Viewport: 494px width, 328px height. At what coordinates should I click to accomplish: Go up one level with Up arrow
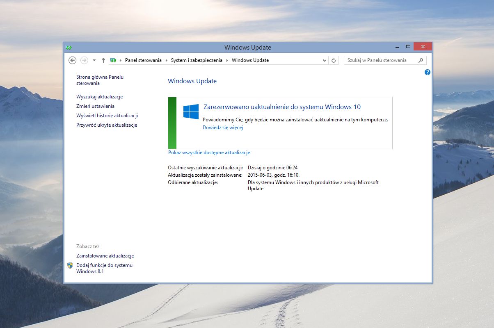click(x=103, y=60)
